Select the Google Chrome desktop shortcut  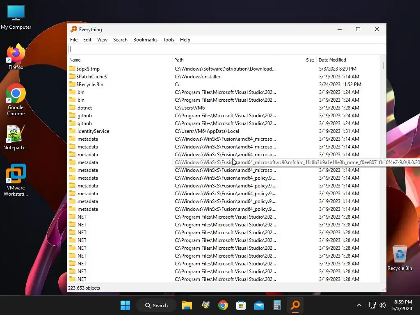16,100
